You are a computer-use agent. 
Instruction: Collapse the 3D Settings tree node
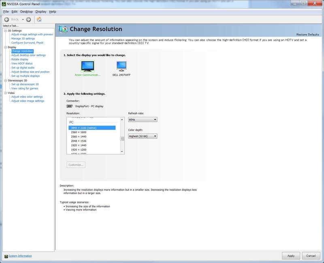[6, 31]
